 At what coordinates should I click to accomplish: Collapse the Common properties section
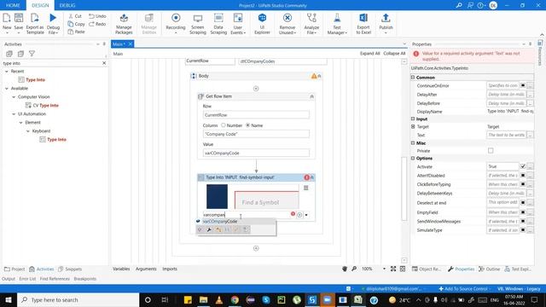pos(413,78)
